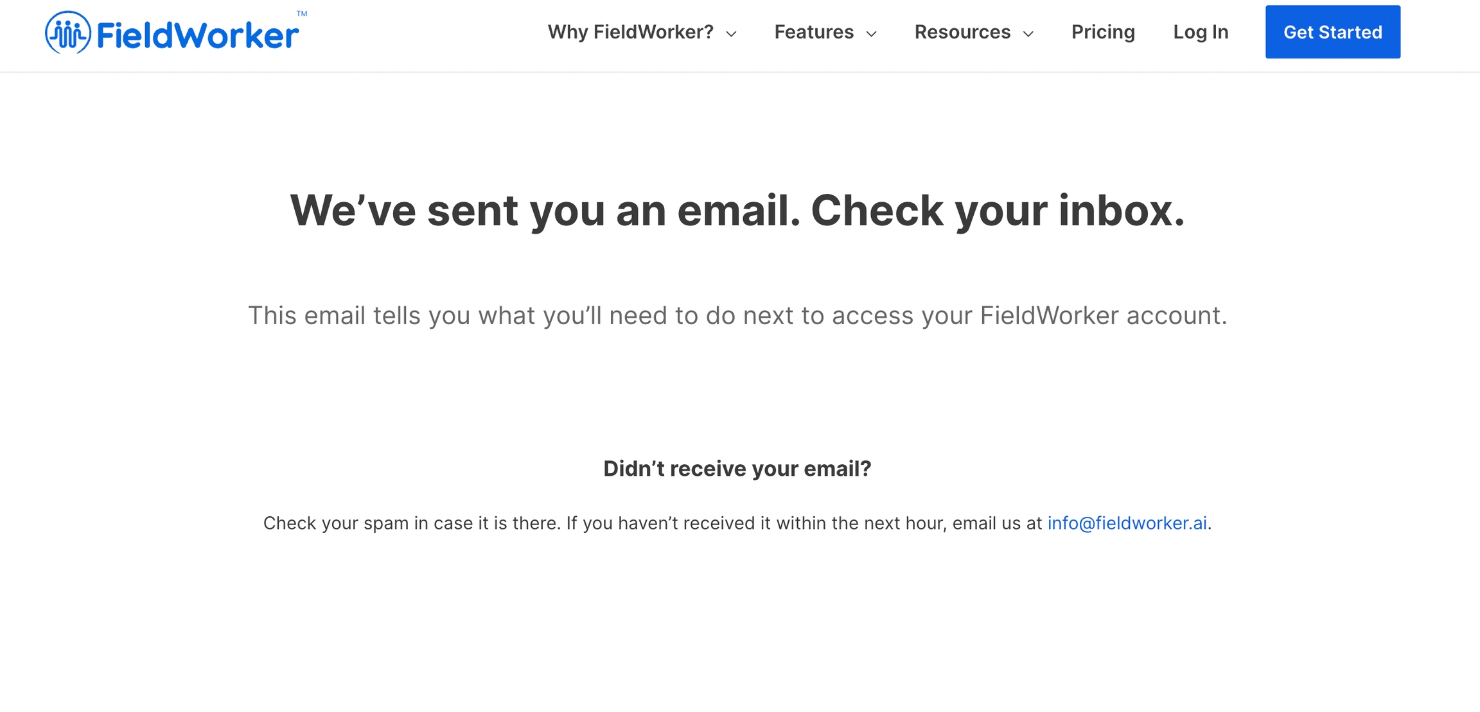Expand the chevron next to Features
Image resolution: width=1480 pixels, height=712 pixels.
[x=872, y=33]
